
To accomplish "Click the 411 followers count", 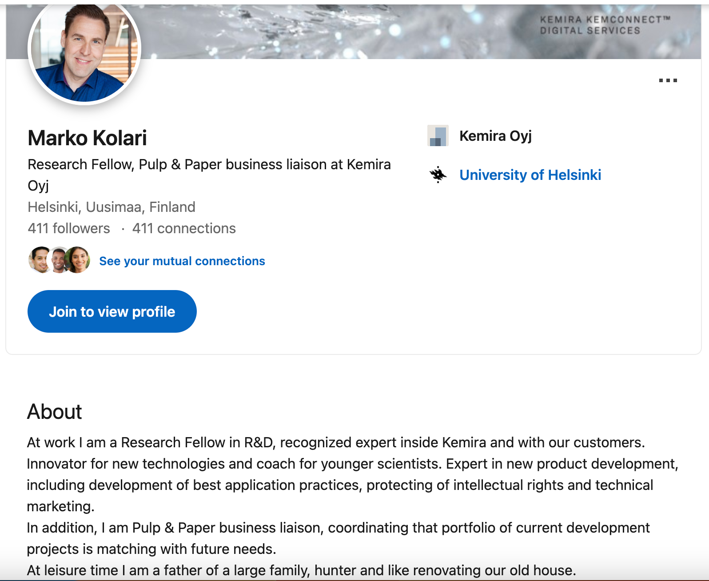I will 69,228.
